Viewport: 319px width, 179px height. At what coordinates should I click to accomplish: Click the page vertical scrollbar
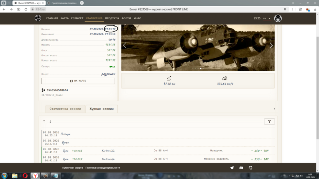[317, 87]
